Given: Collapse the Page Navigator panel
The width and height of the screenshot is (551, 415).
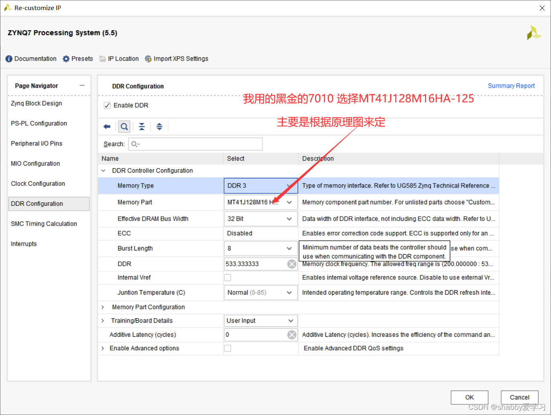Looking at the screenshot, I should [82, 85].
